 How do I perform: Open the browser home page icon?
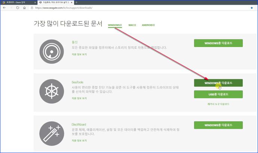click(24, 8)
